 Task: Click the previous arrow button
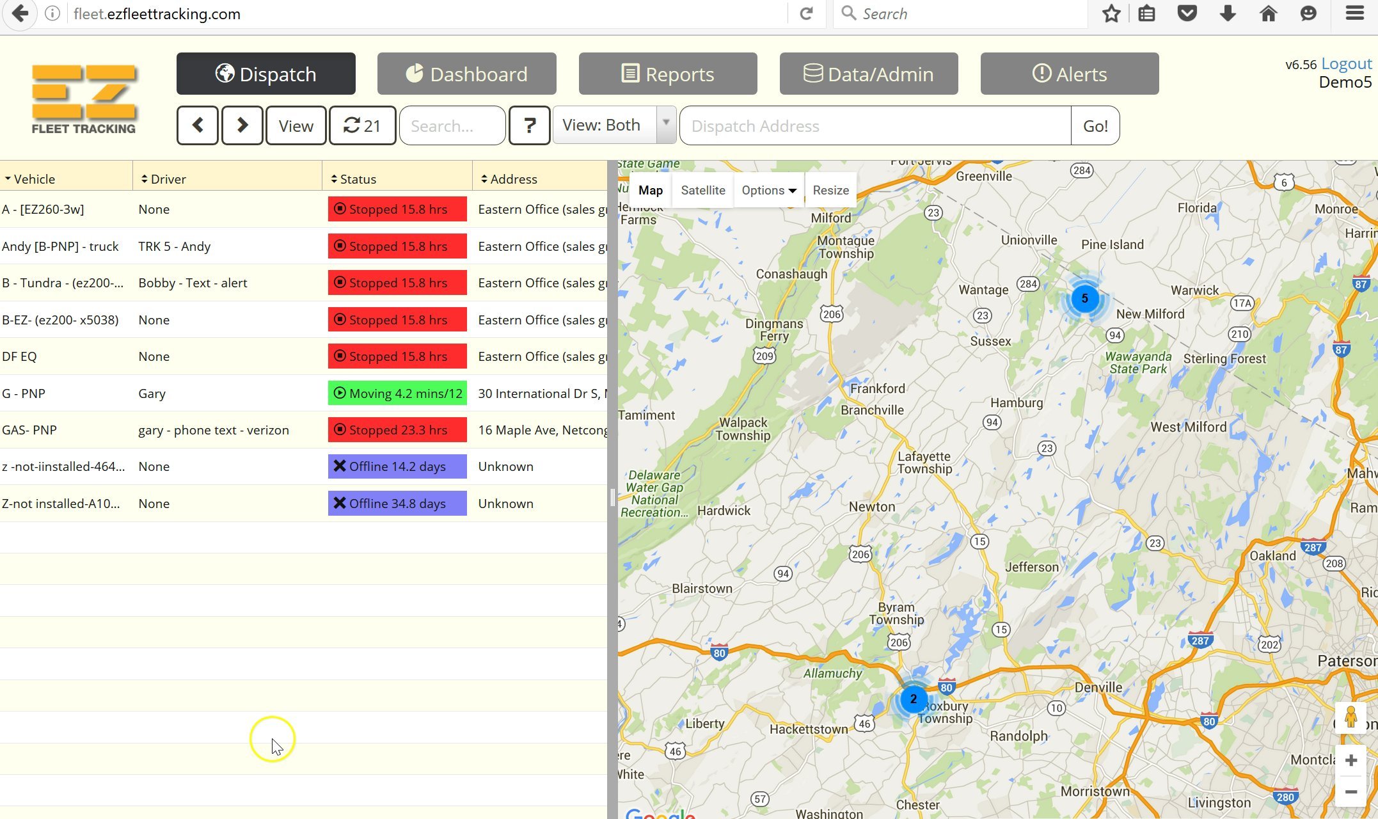coord(197,125)
